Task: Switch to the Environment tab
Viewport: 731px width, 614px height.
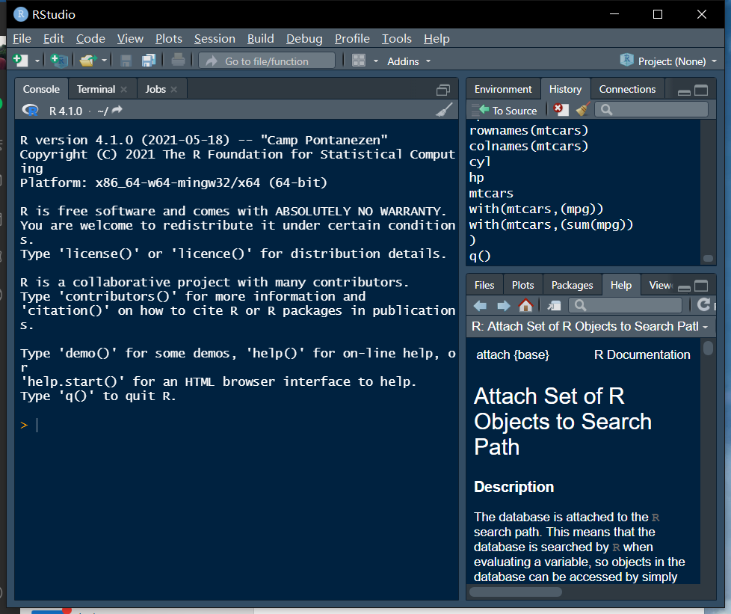Action: point(503,89)
